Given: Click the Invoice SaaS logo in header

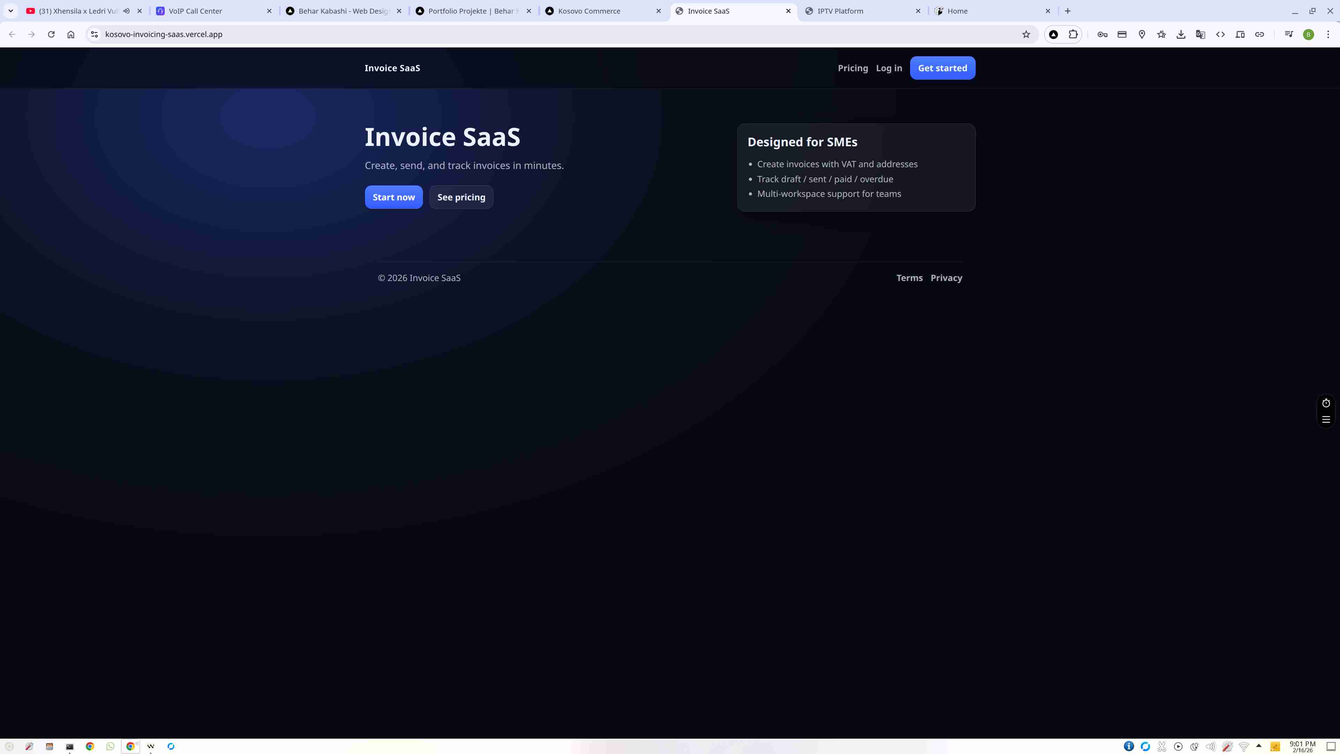Looking at the screenshot, I should point(392,68).
